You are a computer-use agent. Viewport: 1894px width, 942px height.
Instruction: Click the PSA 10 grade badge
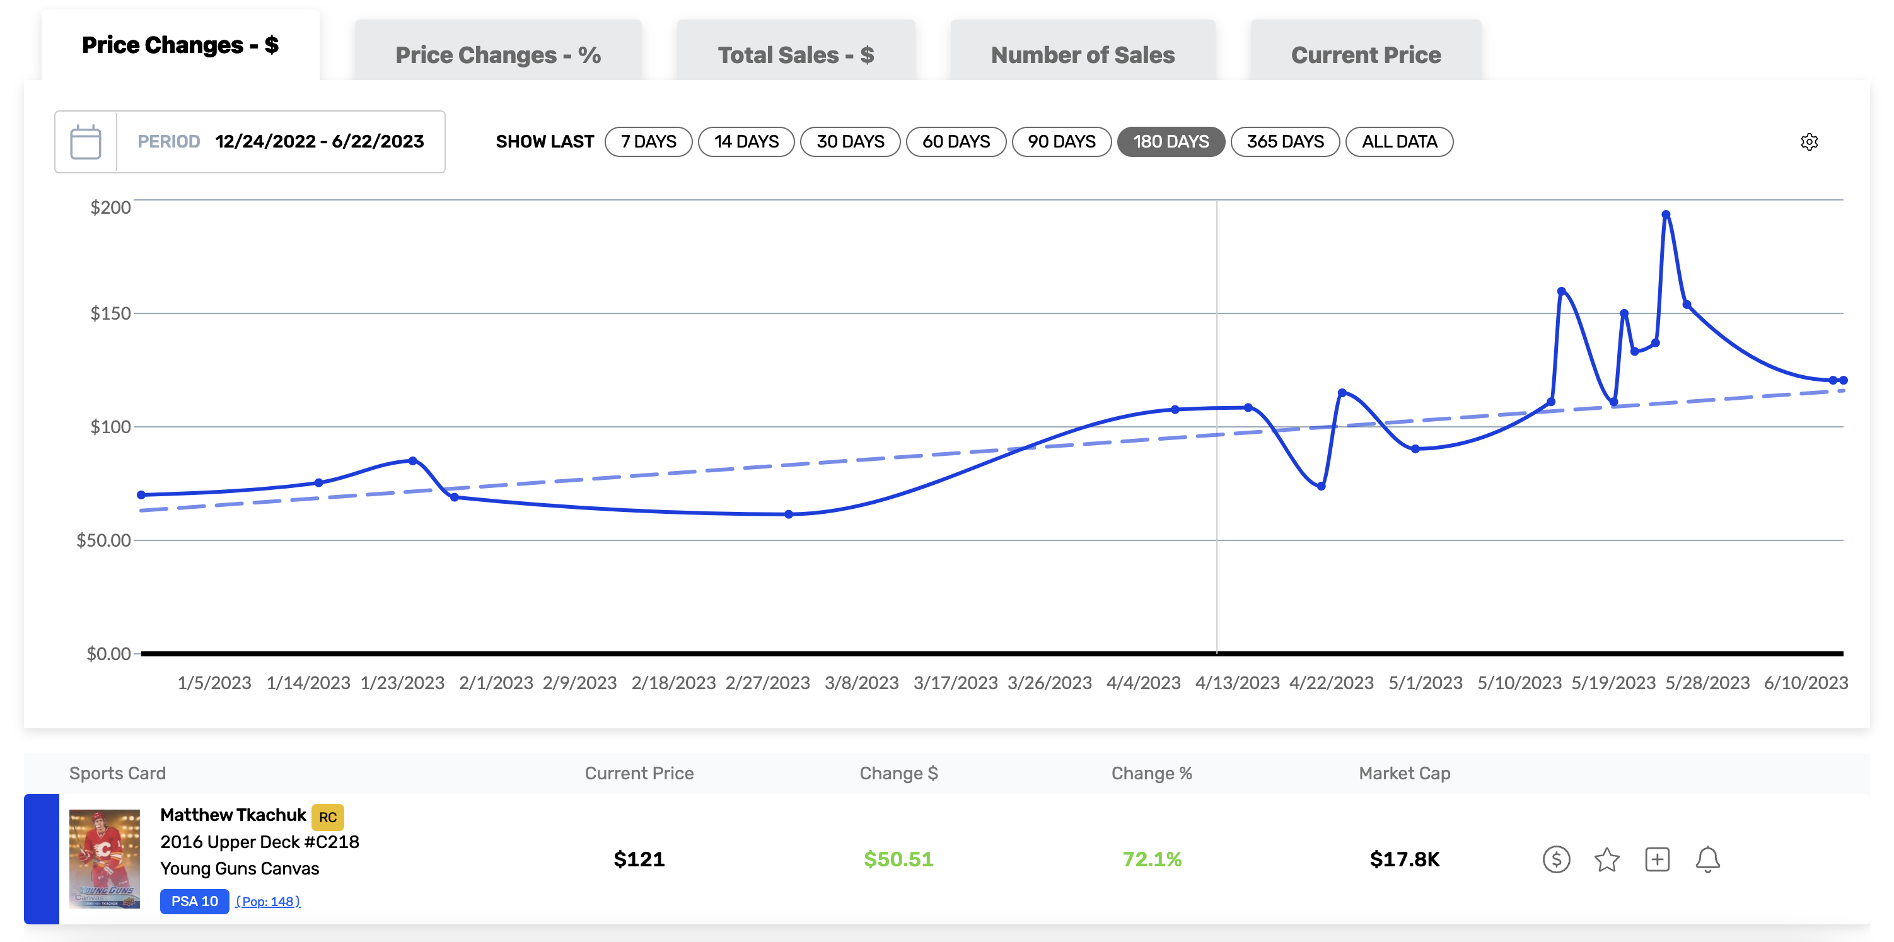(x=194, y=902)
